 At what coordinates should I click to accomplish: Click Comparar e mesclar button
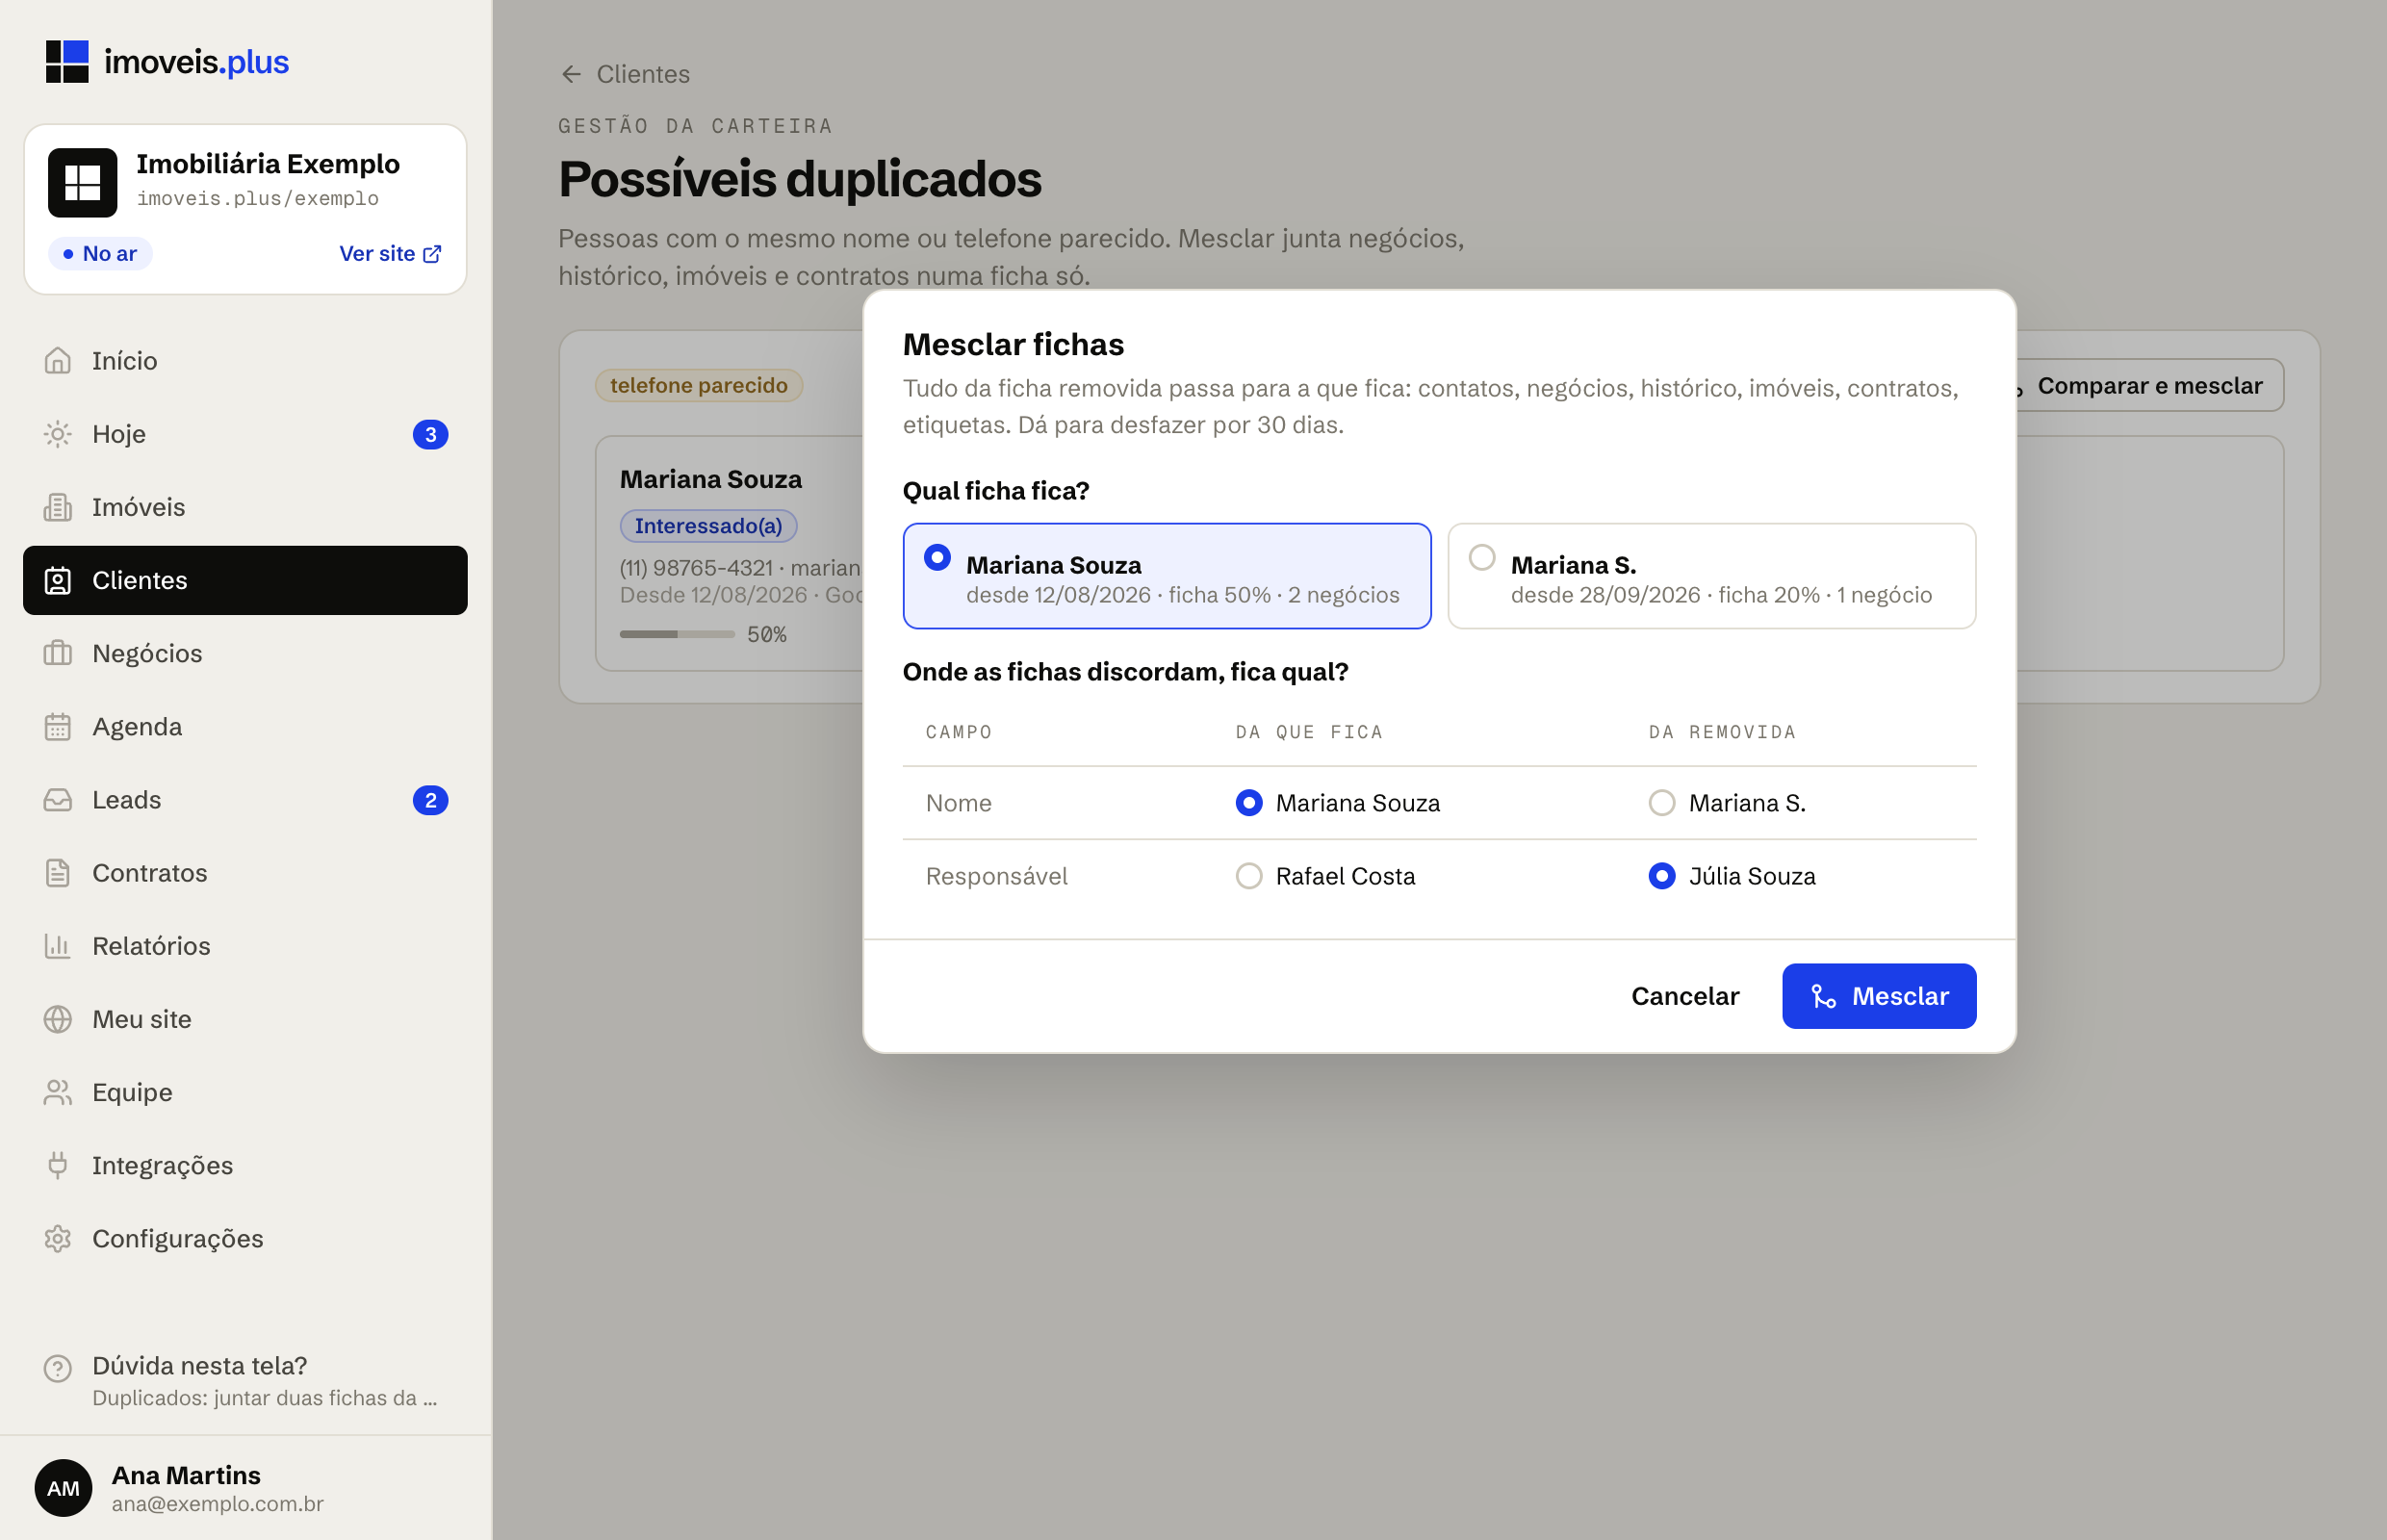click(2148, 386)
